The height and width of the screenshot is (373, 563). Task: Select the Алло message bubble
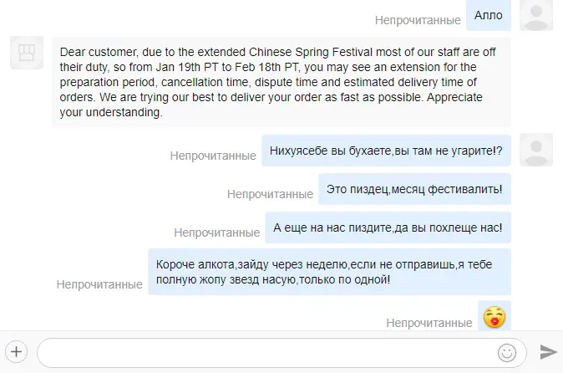pyautogui.click(x=489, y=15)
